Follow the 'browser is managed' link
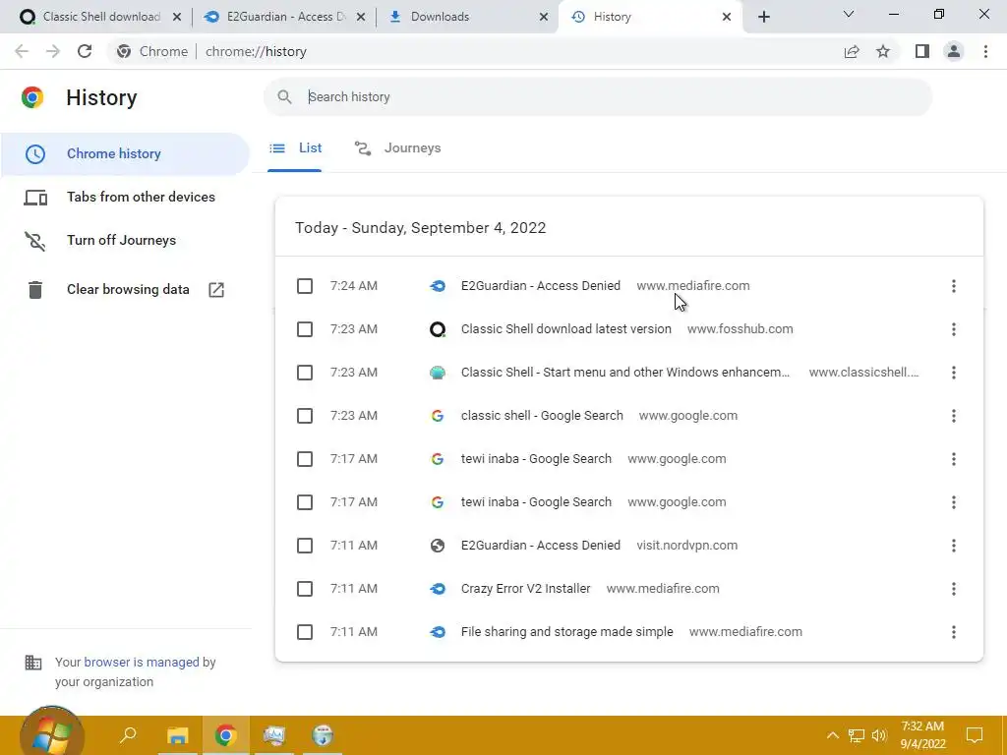 142,663
